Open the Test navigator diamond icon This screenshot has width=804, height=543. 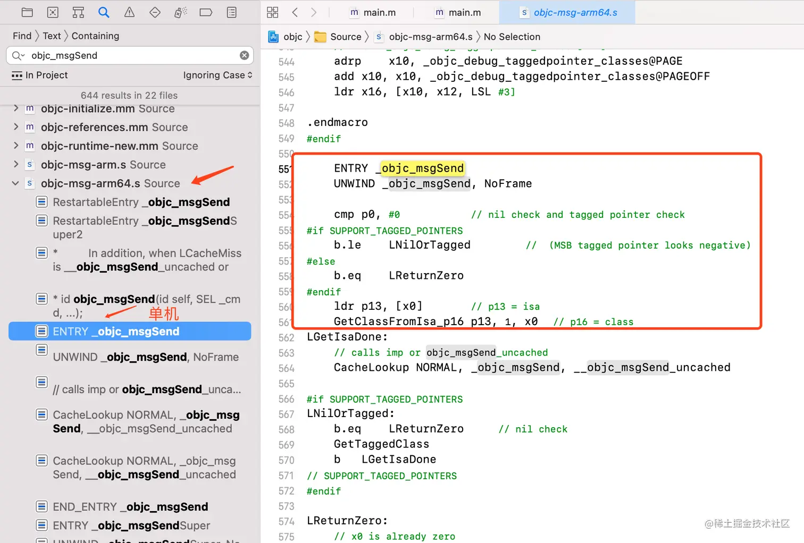155,12
